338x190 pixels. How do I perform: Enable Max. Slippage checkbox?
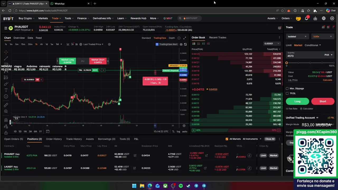287,89
